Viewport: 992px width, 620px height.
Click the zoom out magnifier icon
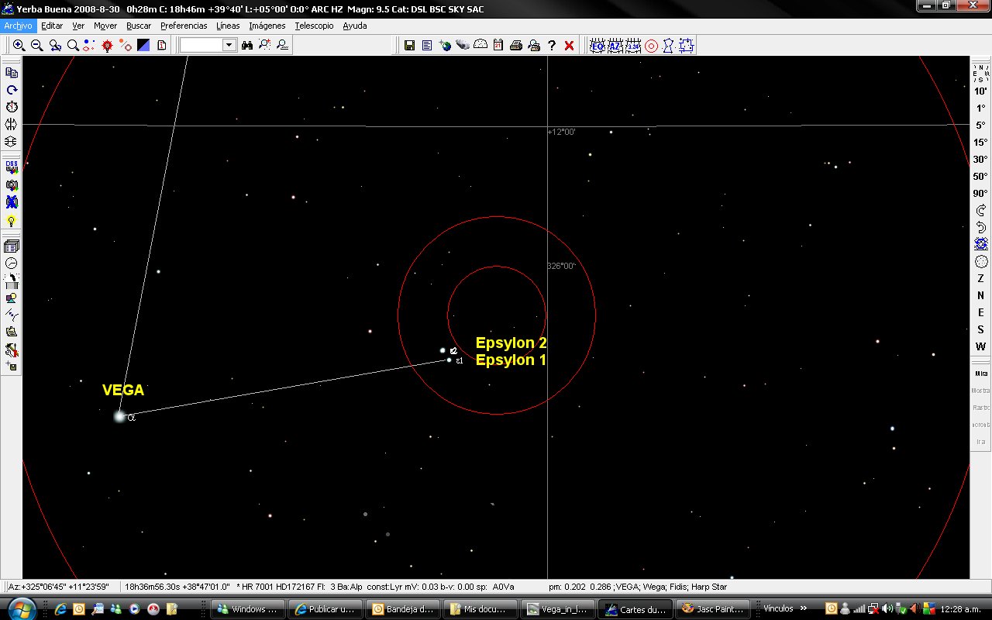(x=36, y=46)
